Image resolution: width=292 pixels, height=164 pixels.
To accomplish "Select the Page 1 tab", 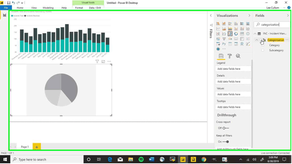I will (x=25, y=147).
